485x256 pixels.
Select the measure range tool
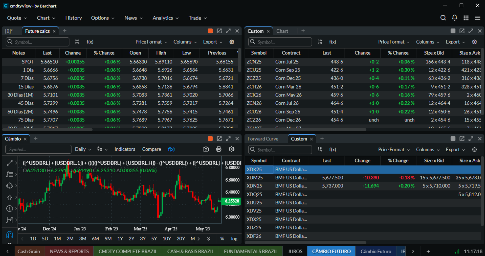pyautogui.click(x=9, y=220)
